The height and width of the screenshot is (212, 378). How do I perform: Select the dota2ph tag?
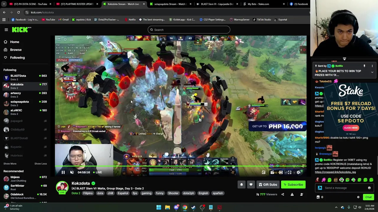coord(188,193)
